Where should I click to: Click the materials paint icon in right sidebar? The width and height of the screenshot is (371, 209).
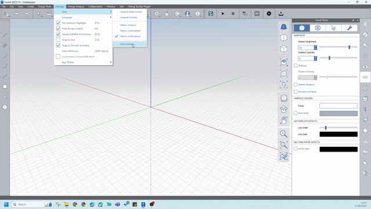coord(365,35)
